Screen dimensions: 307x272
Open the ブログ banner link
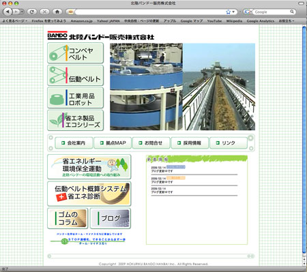tap(111, 218)
